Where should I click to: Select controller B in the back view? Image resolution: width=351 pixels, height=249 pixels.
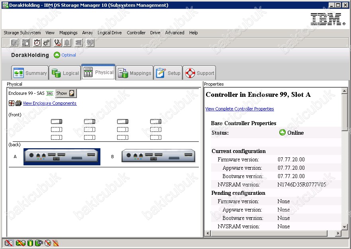[158, 156]
